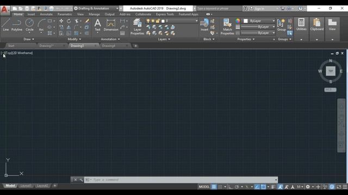Expand the Draw panel
Viewport: 348px width, 195px height.
[29, 39]
